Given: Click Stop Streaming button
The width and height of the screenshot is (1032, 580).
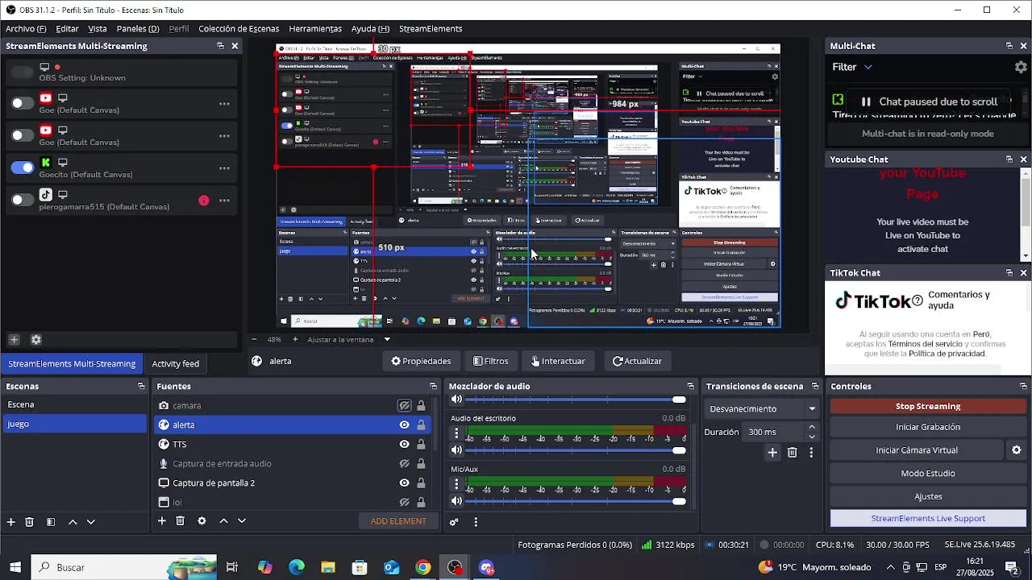Looking at the screenshot, I should (928, 407).
